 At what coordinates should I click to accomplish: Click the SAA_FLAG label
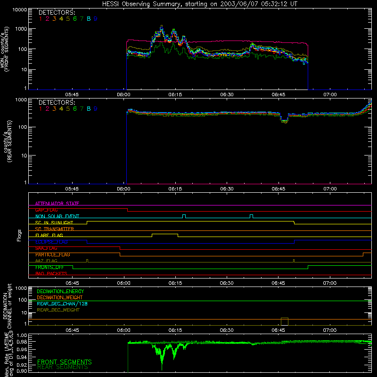pos(46,248)
